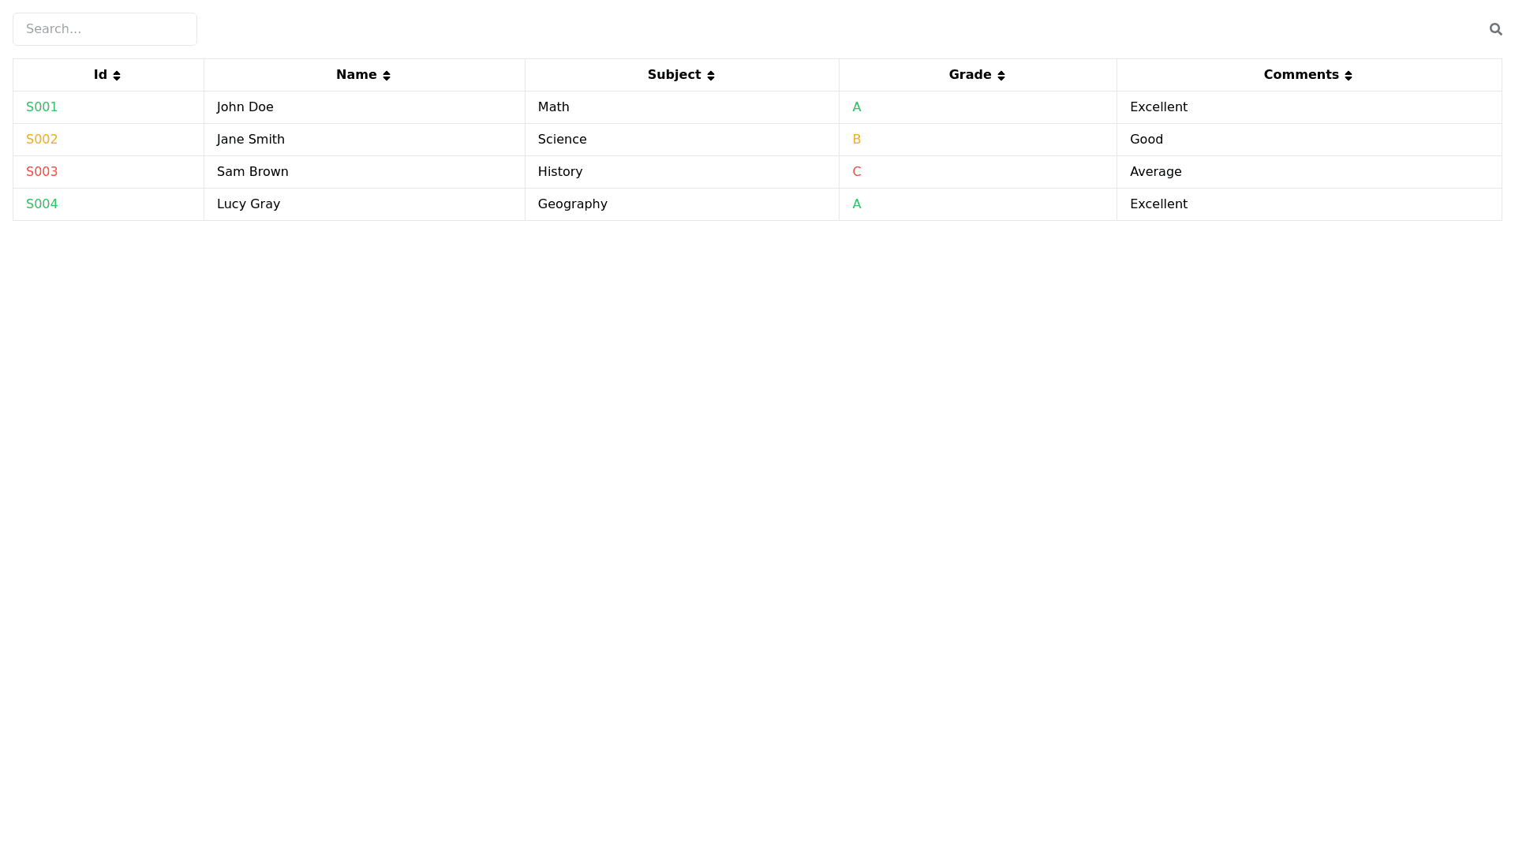
Task: Click the Grade column header label
Action: click(x=970, y=75)
